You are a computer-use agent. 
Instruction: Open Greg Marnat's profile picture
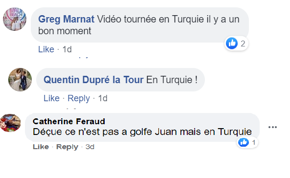[x=15, y=19]
